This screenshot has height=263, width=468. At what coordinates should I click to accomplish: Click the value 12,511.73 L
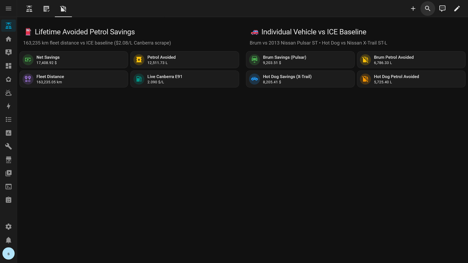tap(157, 63)
